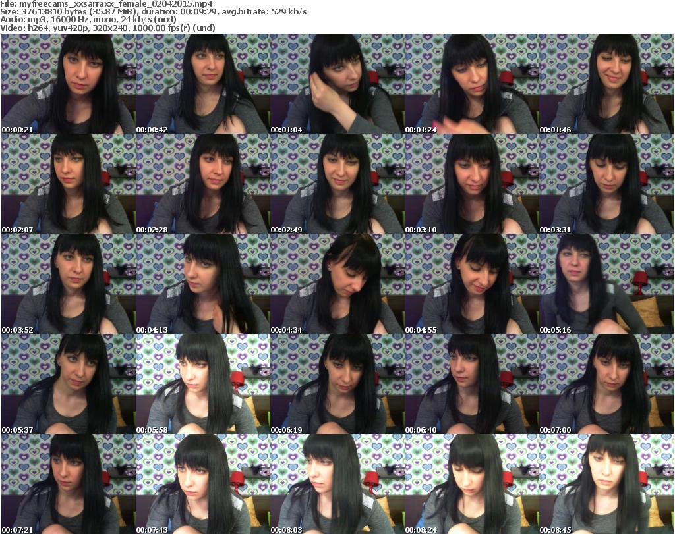The width and height of the screenshot is (675, 534).
Task: Click the thumbnail frame stamped 00:04:55
Action: (472, 284)
